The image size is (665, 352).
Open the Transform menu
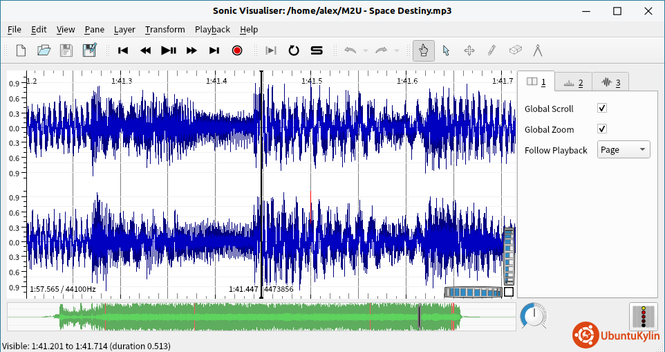165,30
